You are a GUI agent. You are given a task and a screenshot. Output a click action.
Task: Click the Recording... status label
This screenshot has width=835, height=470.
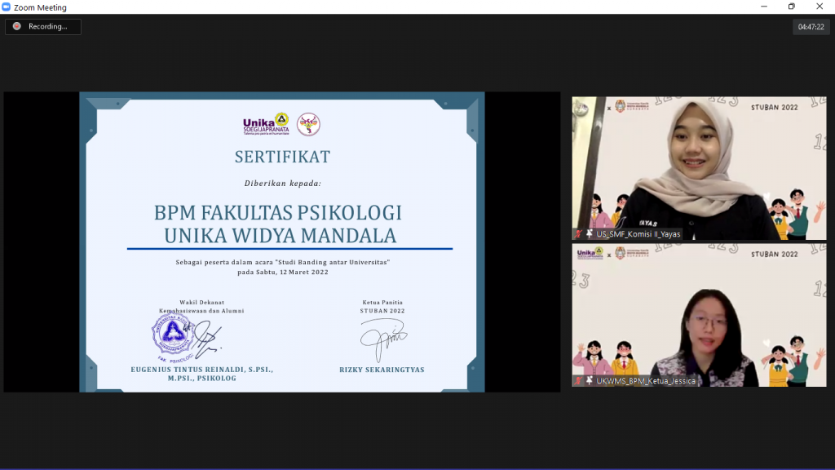click(x=48, y=26)
